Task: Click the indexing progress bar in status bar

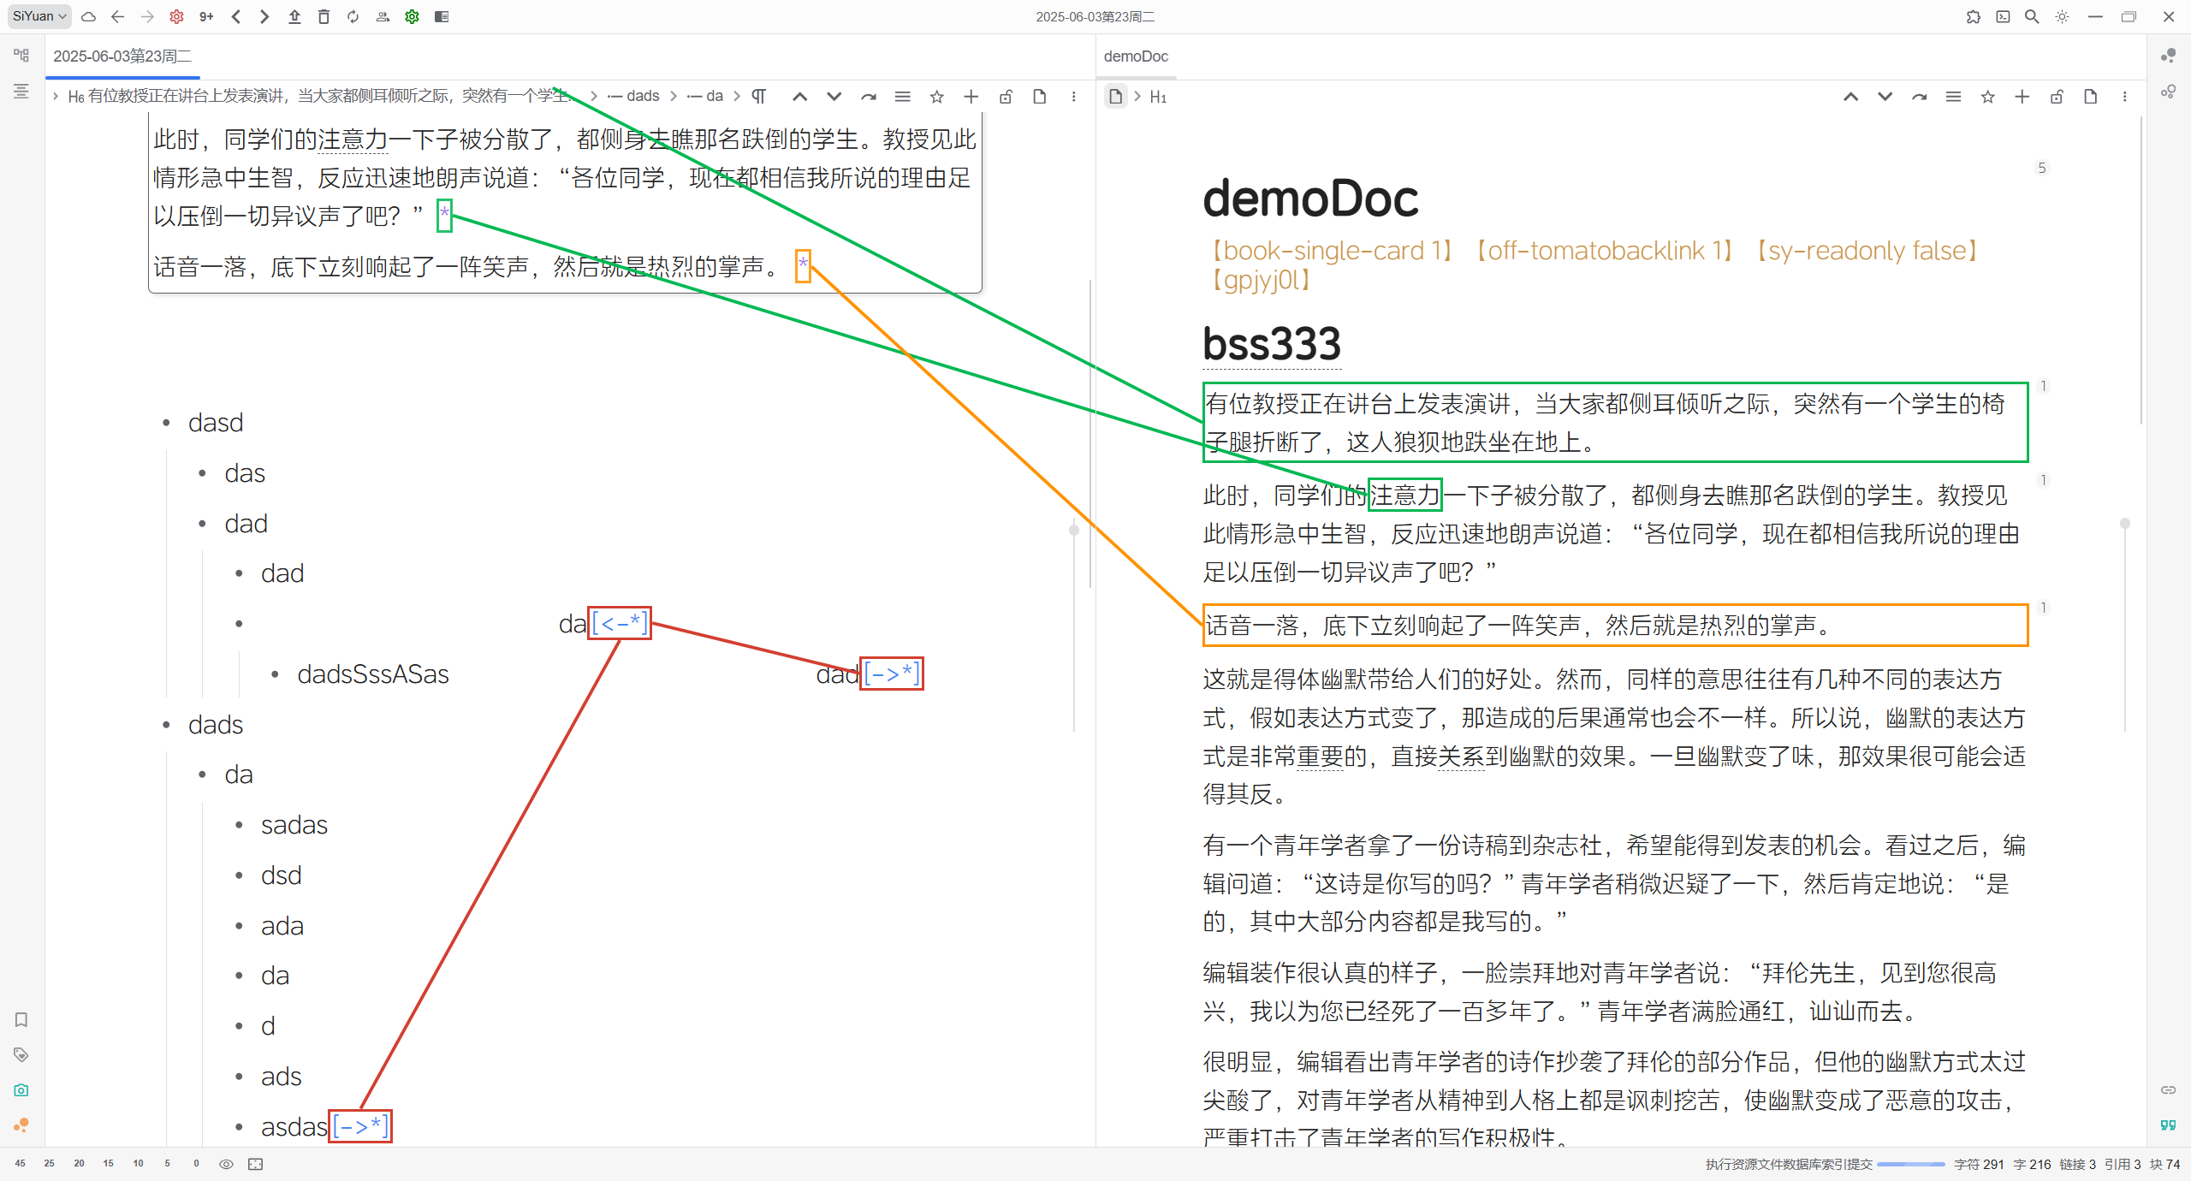Action: 1910,1164
